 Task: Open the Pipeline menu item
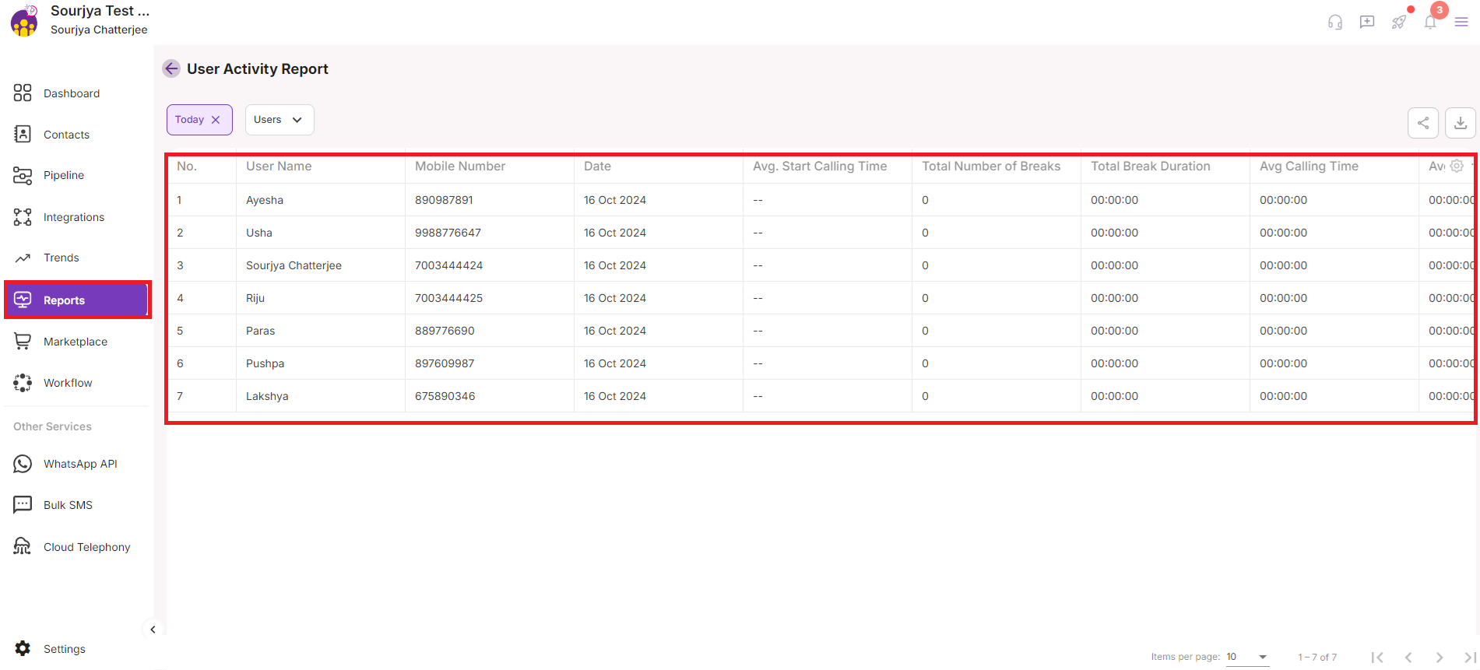64,175
